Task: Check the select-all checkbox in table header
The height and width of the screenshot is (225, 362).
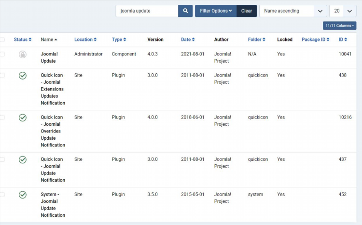Action: pos(2,40)
